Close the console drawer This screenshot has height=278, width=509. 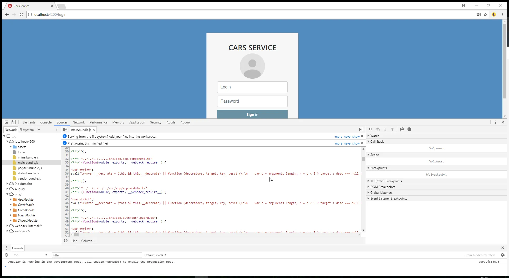(x=503, y=248)
